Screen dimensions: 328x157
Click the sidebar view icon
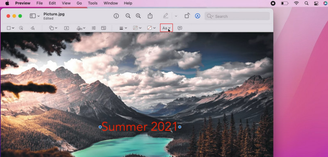tap(33, 16)
